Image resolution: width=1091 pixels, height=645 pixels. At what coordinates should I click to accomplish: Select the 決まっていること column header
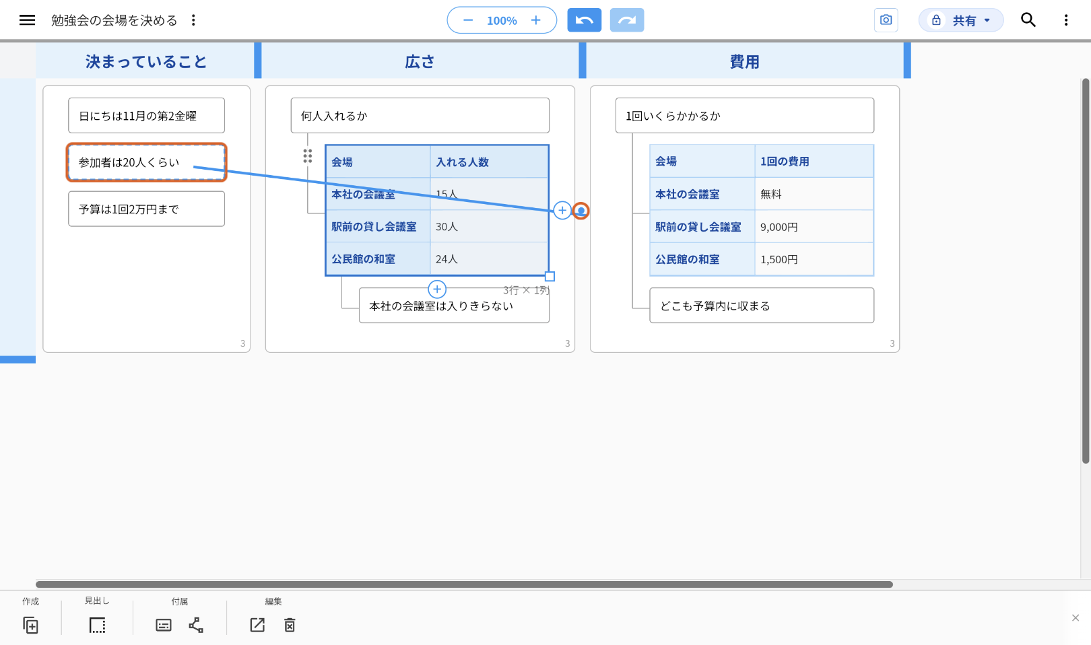(145, 61)
